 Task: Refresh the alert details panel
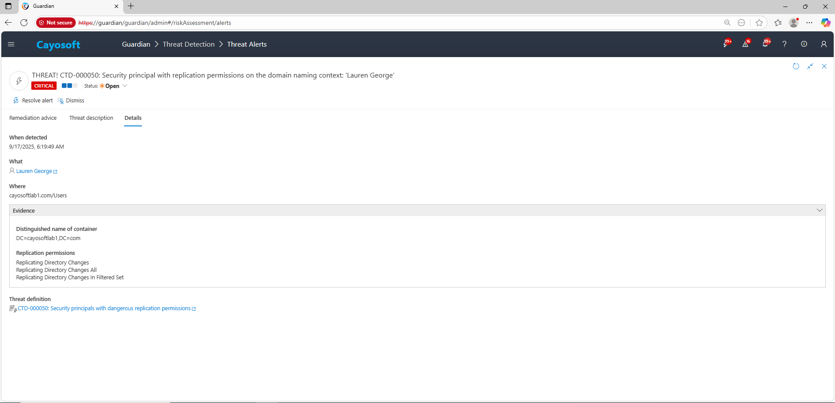pos(796,66)
